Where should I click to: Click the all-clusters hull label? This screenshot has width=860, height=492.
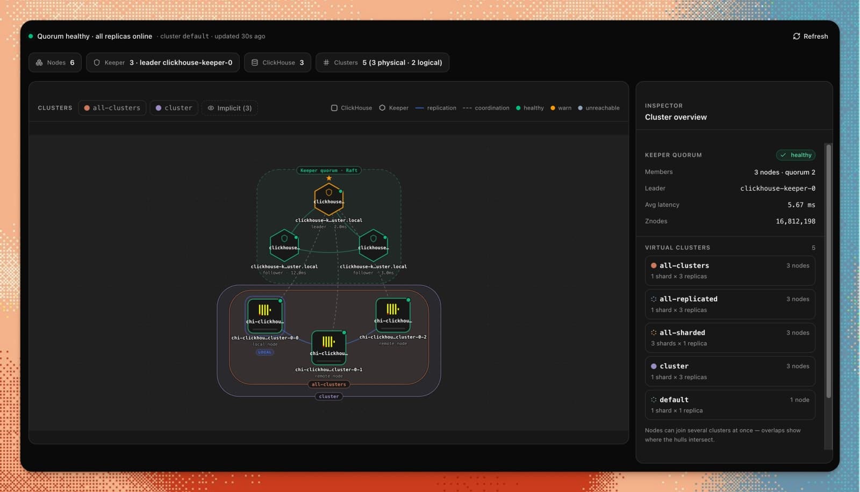pos(329,385)
